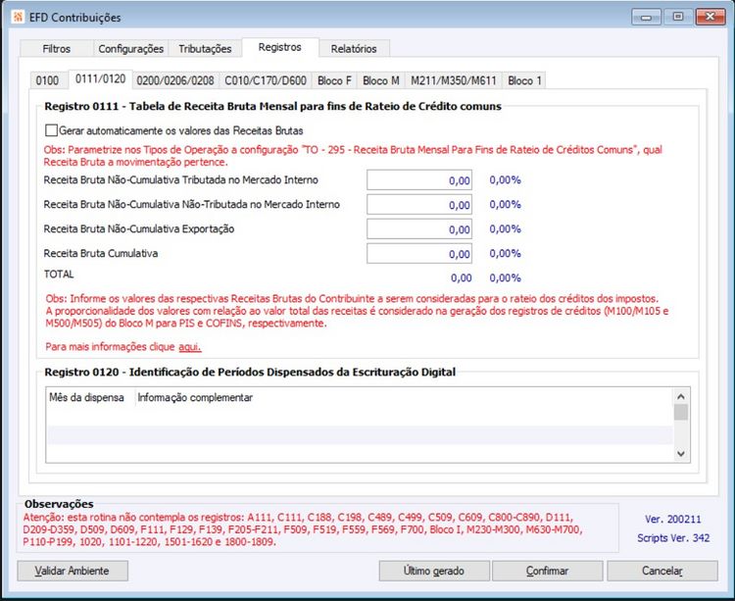Click the Cancelar button

pyautogui.click(x=662, y=571)
